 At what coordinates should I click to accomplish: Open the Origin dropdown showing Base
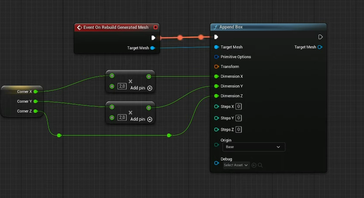click(253, 147)
